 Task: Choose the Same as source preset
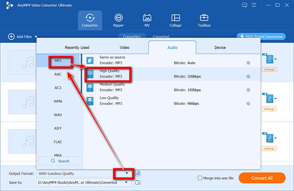click(171, 60)
